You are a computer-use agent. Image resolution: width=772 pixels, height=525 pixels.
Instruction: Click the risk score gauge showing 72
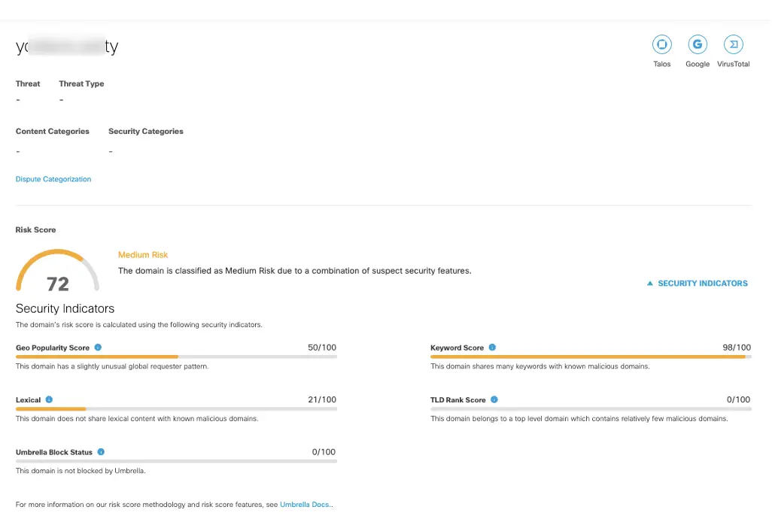tap(57, 272)
